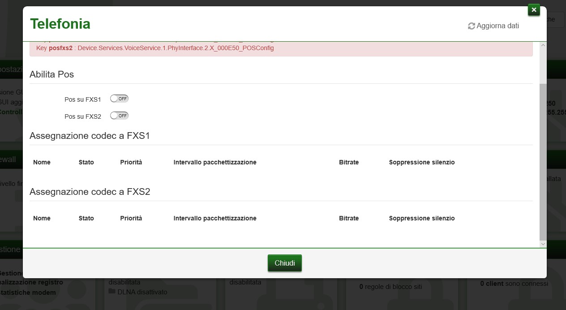Viewport: 566px width, 310px height.
Task: Click the Pos su FXS1 label
Action: 83,99
